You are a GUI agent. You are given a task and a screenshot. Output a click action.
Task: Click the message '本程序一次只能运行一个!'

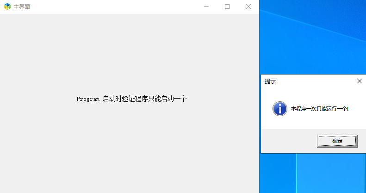(x=320, y=109)
